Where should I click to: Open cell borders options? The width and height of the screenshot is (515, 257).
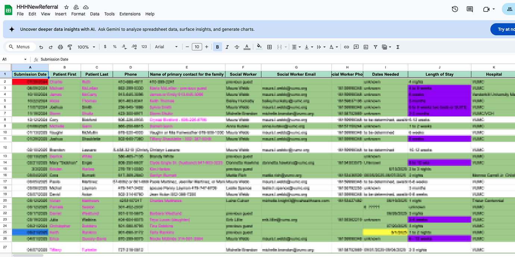269,47
